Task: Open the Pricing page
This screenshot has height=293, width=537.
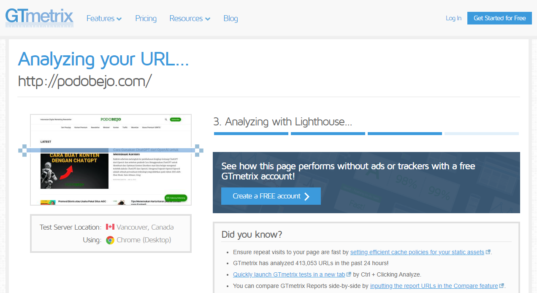Action: 146,19
